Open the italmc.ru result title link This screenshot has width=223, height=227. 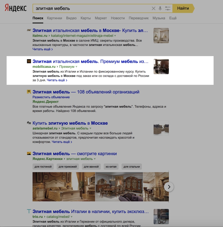(90, 30)
